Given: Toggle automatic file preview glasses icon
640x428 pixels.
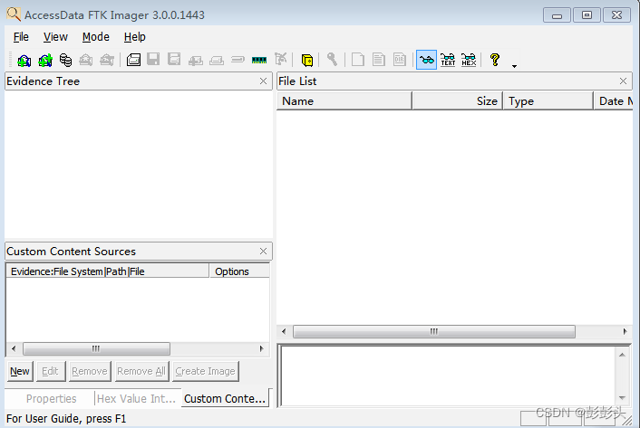Looking at the screenshot, I should coord(427,60).
